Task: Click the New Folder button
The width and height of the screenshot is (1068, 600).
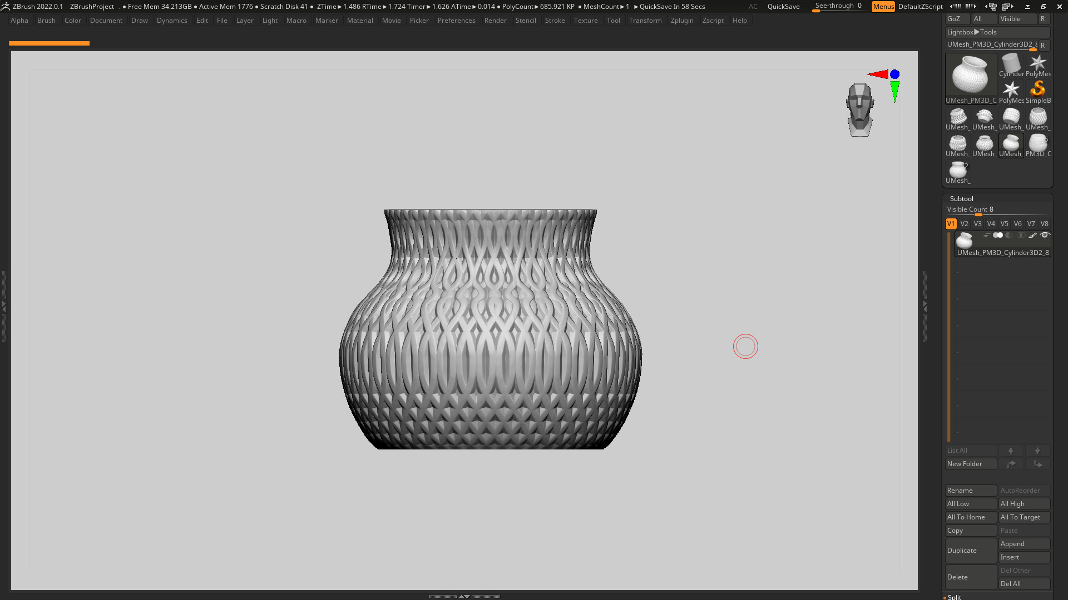Action: [971, 464]
